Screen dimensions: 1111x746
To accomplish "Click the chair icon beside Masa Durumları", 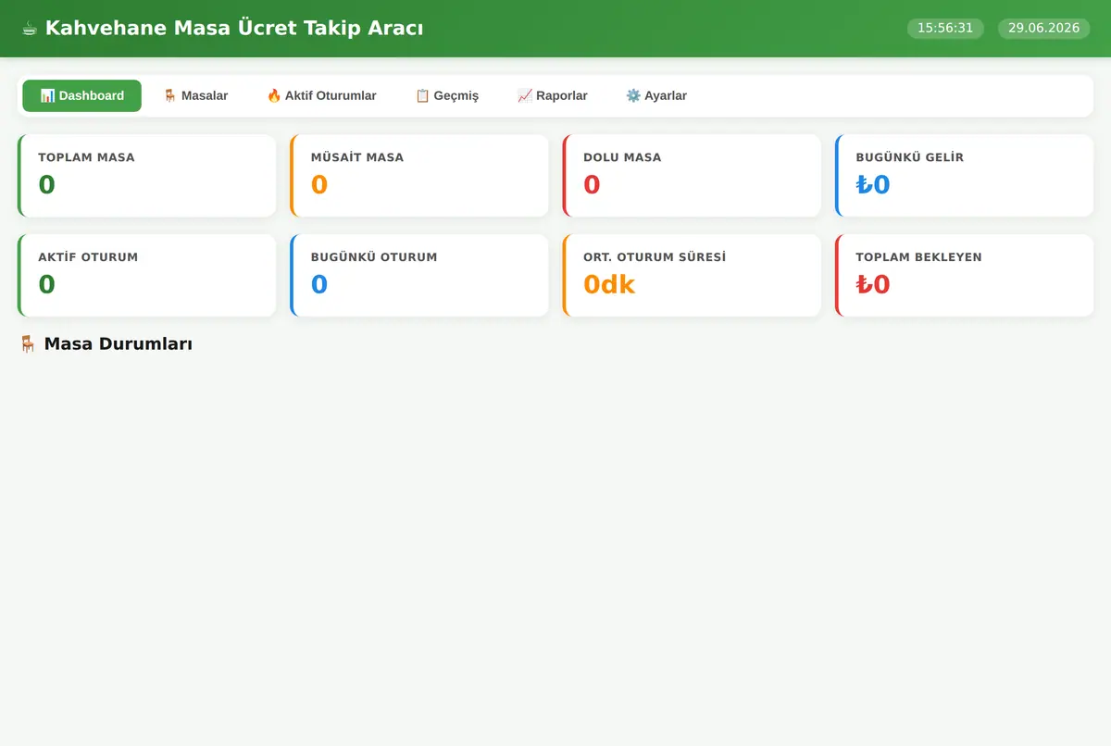I will click(28, 344).
